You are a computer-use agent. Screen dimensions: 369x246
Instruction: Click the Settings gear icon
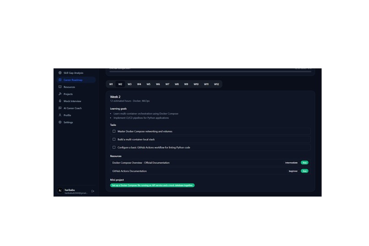click(x=60, y=122)
